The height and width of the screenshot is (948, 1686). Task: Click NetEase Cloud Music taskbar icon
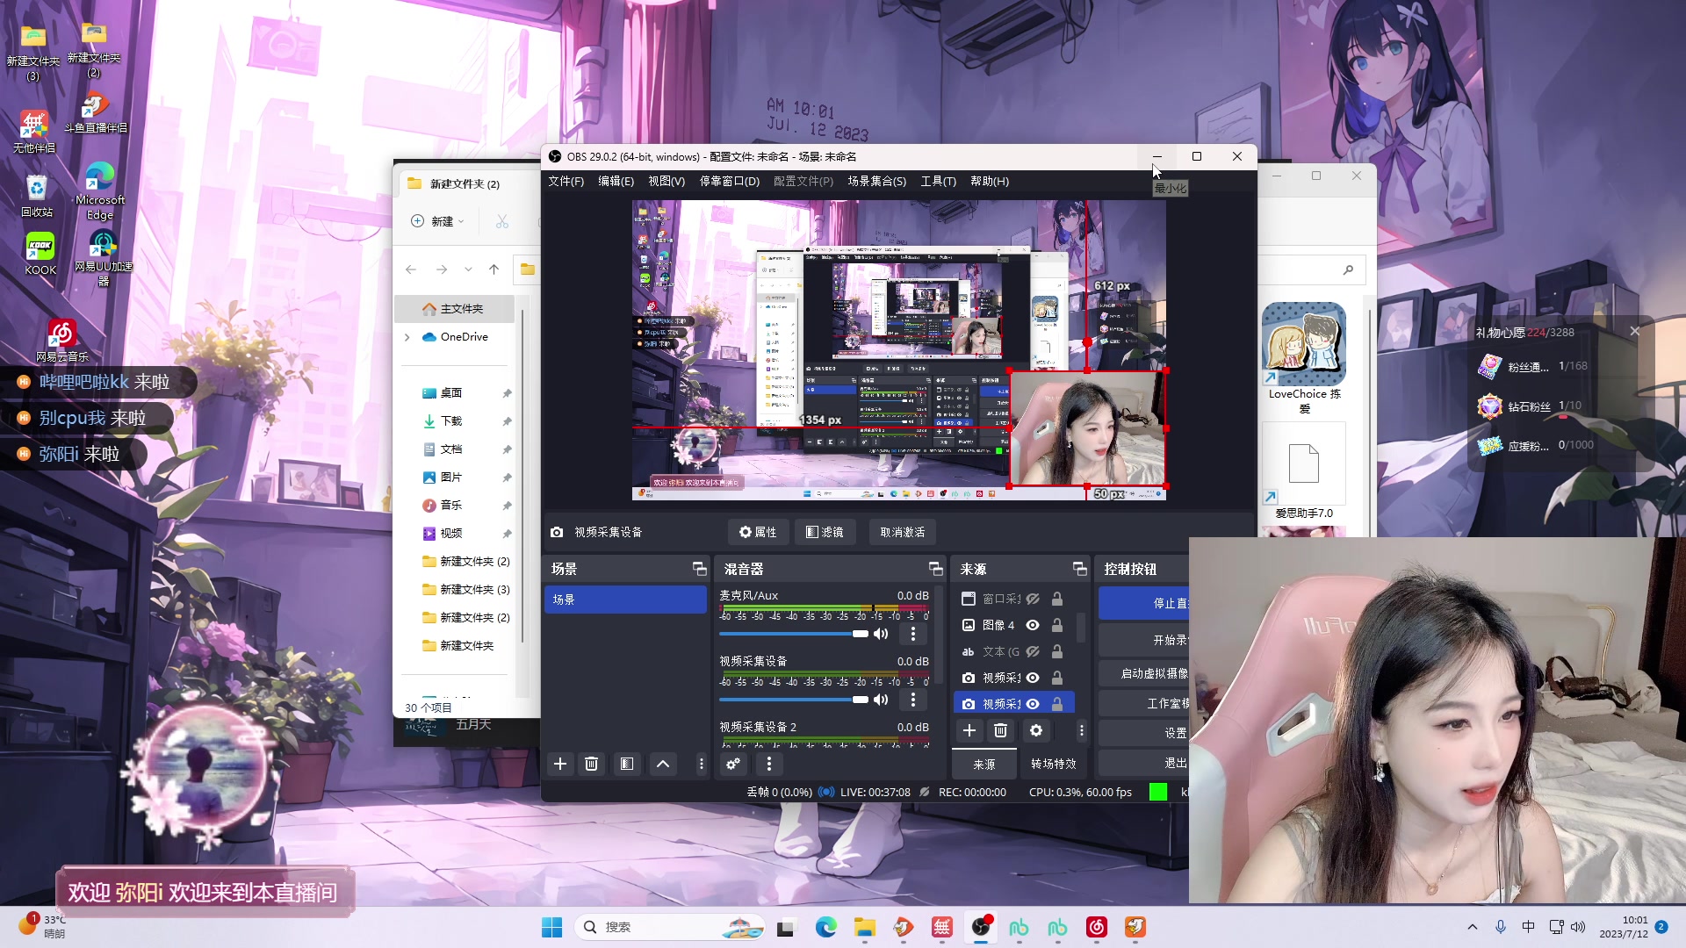pos(1097,927)
